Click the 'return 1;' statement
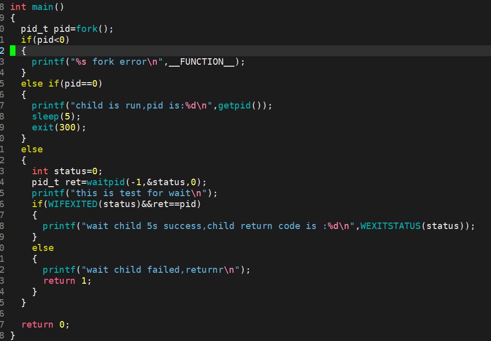The width and height of the screenshot is (491, 341). (x=67, y=281)
